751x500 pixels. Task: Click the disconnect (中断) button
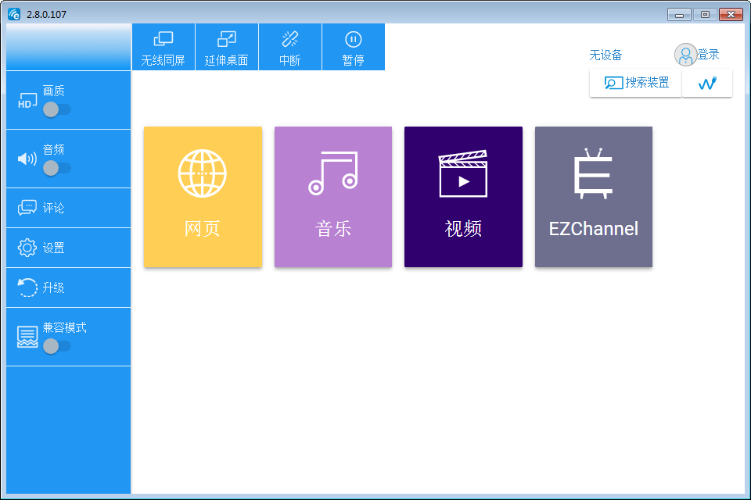pos(290,47)
